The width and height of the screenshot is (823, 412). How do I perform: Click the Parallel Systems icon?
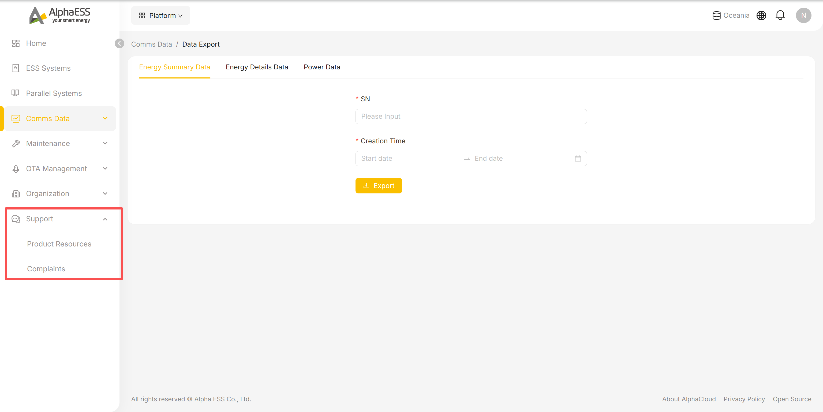click(x=15, y=93)
